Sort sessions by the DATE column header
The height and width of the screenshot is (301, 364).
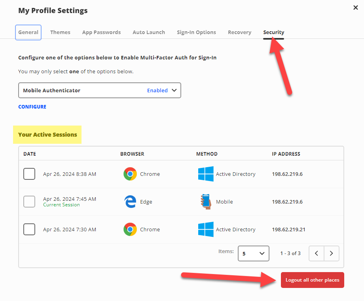[x=30, y=154]
